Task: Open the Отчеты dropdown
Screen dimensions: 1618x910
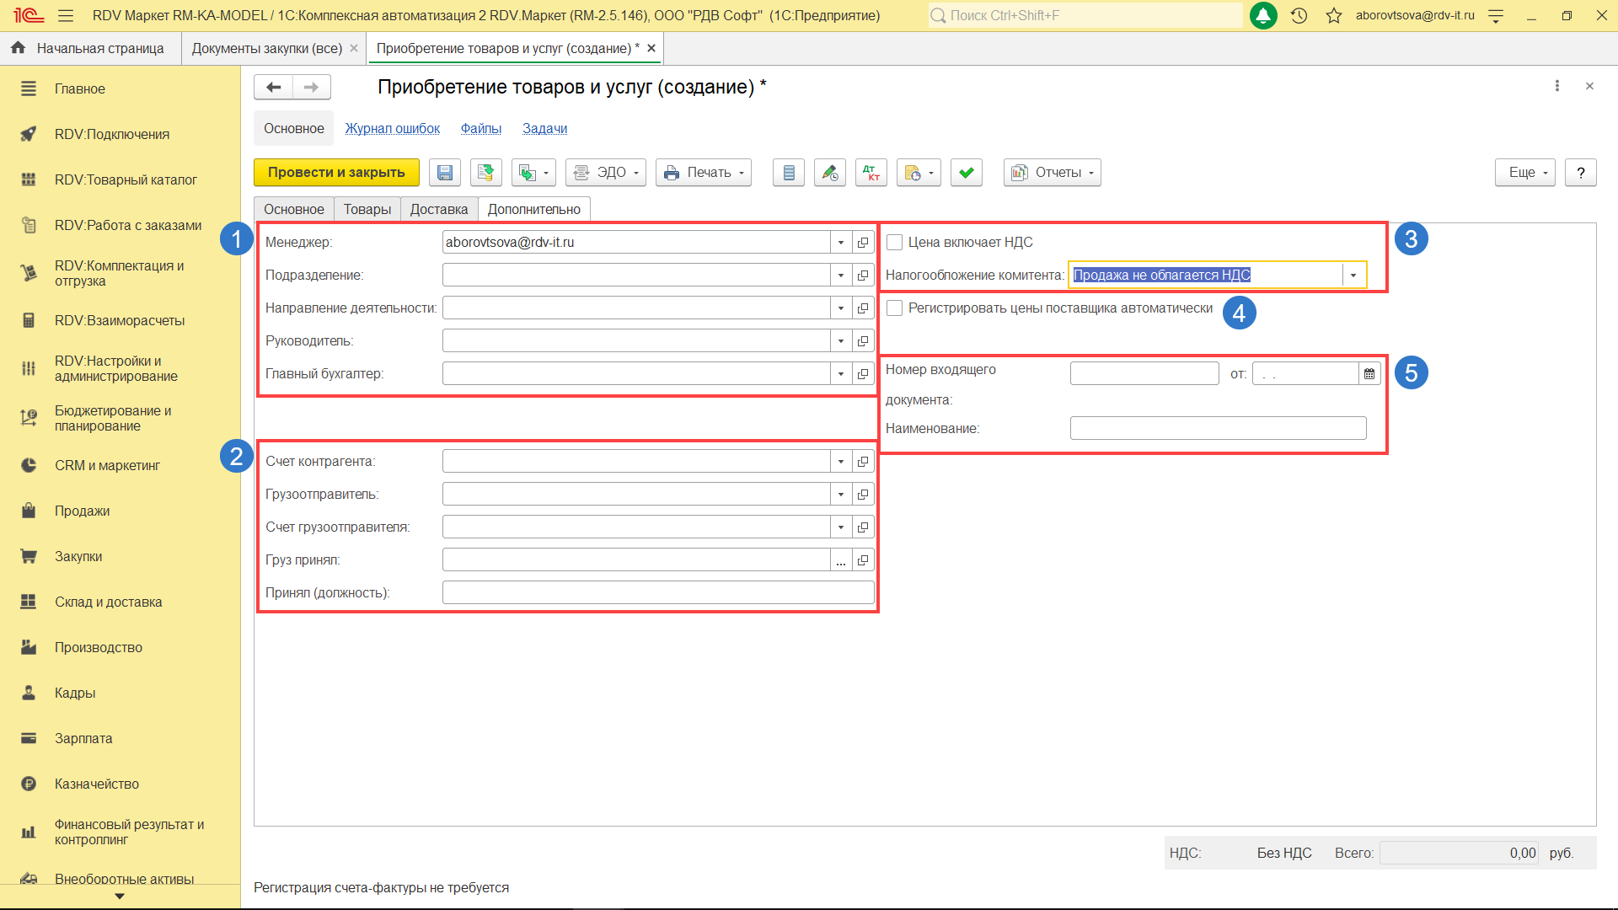Action: point(1052,173)
